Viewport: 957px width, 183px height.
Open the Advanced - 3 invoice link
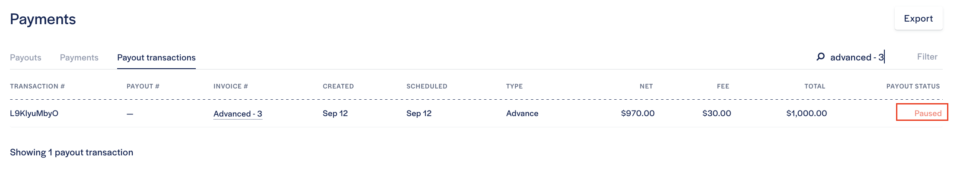point(238,114)
